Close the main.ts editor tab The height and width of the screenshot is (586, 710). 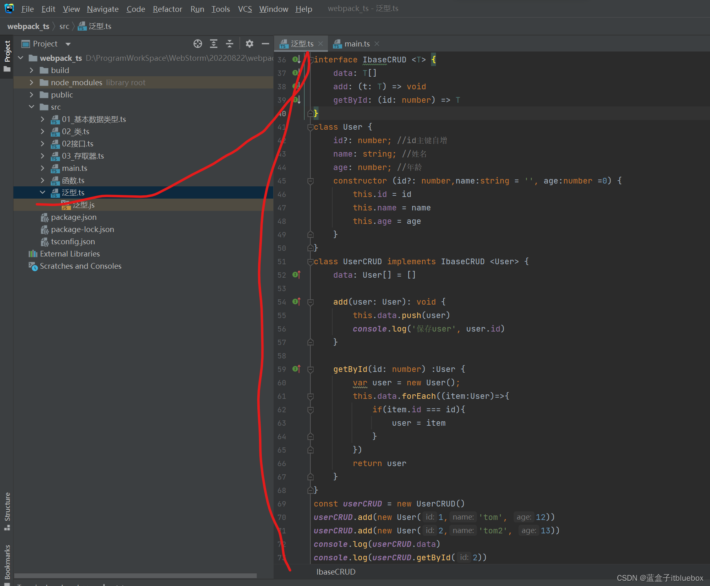tap(377, 44)
